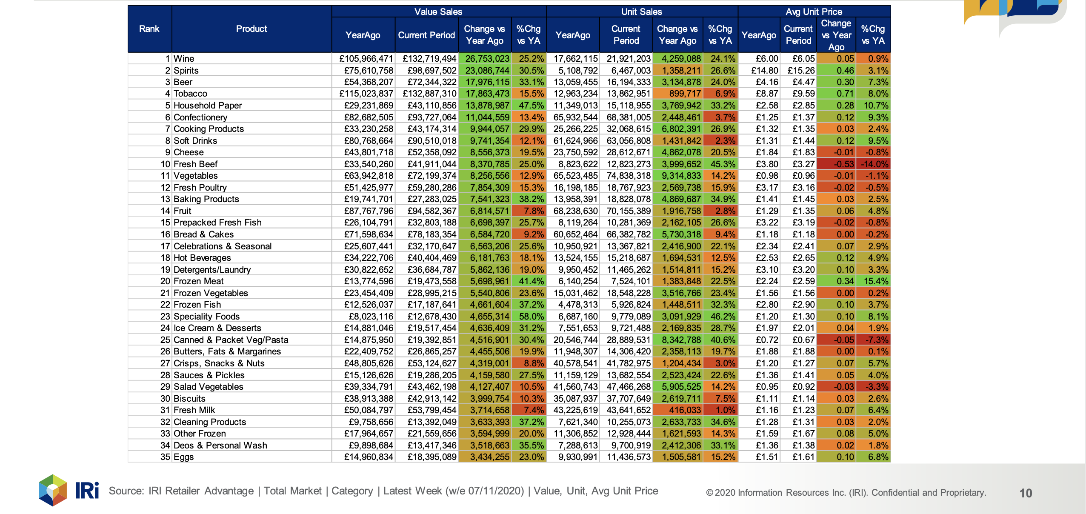Click Wine current value £132,719,494
Image resolution: width=1086 pixels, height=514 pixels.
pyautogui.click(x=427, y=59)
